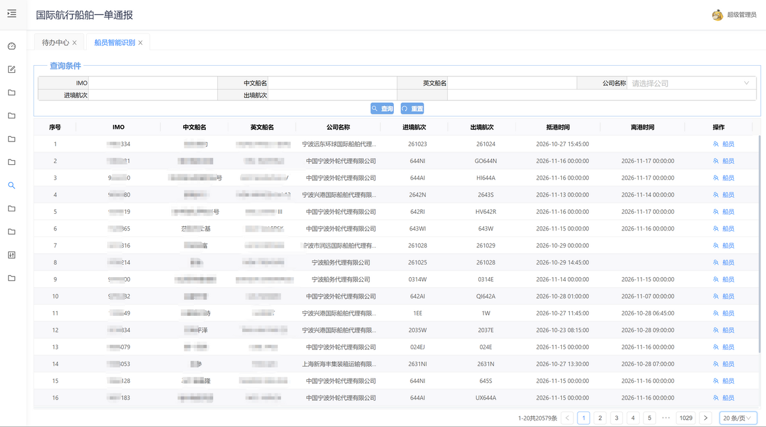Go to page 3
This screenshot has height=427, width=766.
point(616,418)
